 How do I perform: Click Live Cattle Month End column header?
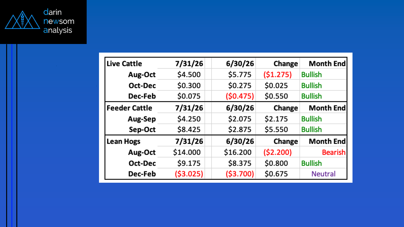tap(327, 64)
